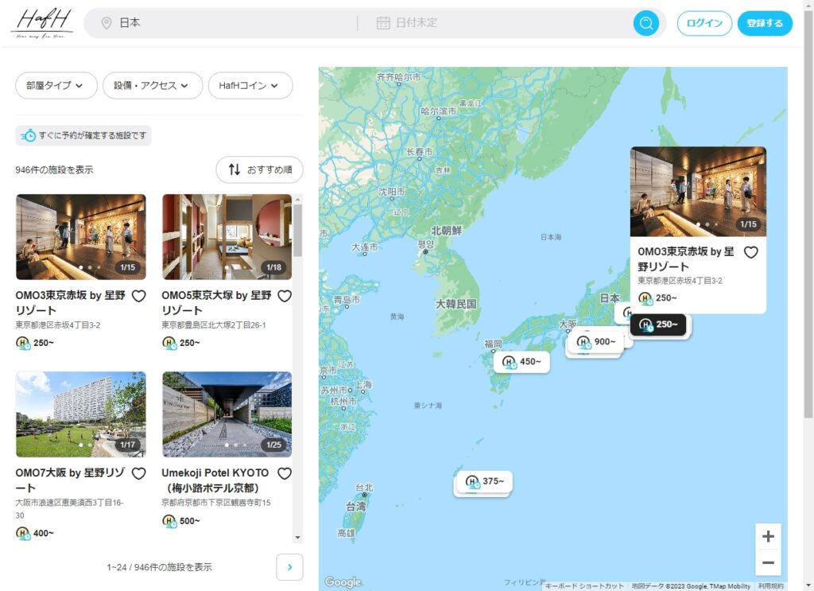This screenshot has width=814, height=591.
Task: Open OMO7大阪 by 星野リゾート title
Action: click(x=70, y=480)
